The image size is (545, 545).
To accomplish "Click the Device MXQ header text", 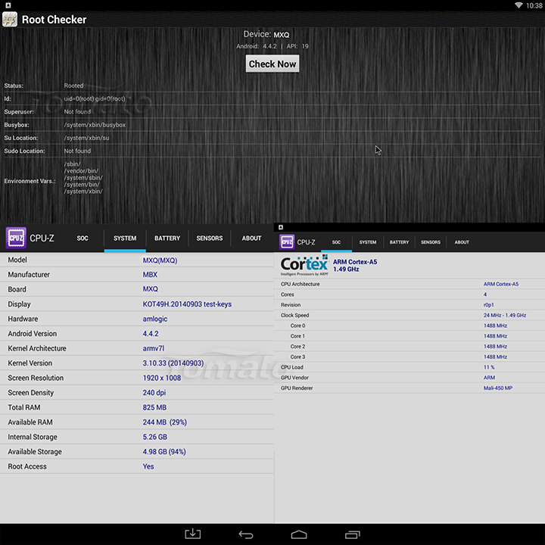I will click(x=266, y=34).
